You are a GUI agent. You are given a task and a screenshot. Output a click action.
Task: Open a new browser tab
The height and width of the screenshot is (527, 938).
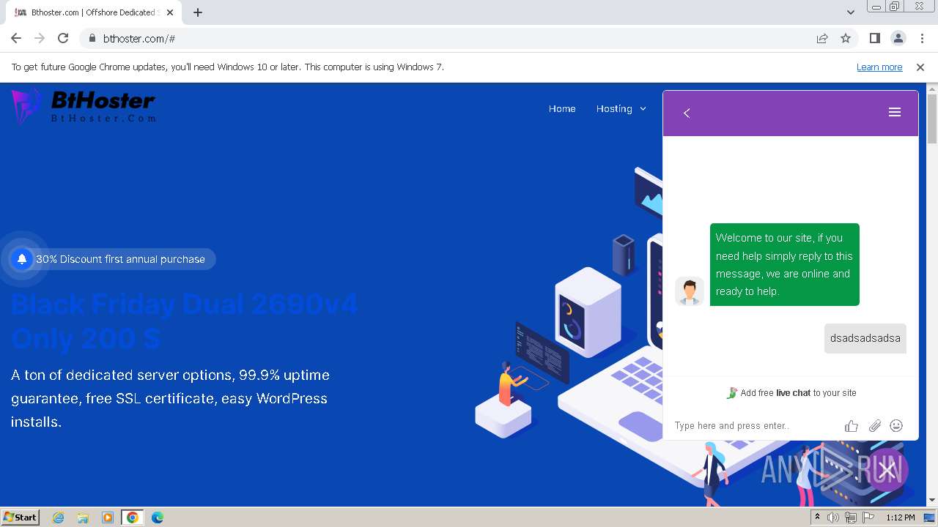pyautogui.click(x=198, y=12)
